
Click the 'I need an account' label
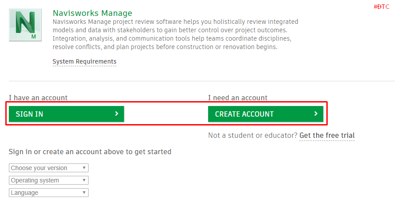point(238,98)
